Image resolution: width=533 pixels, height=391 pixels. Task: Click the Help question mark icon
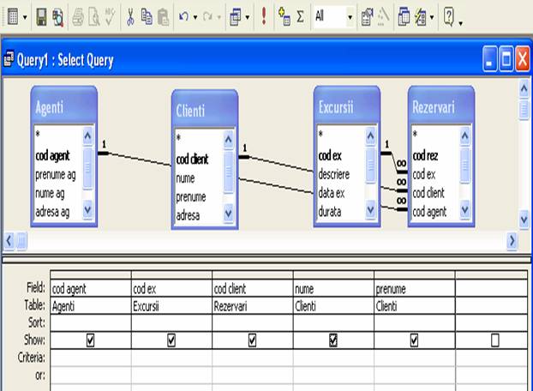[x=448, y=16]
